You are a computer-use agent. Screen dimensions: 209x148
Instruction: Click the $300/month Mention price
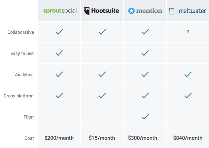tap(143, 138)
